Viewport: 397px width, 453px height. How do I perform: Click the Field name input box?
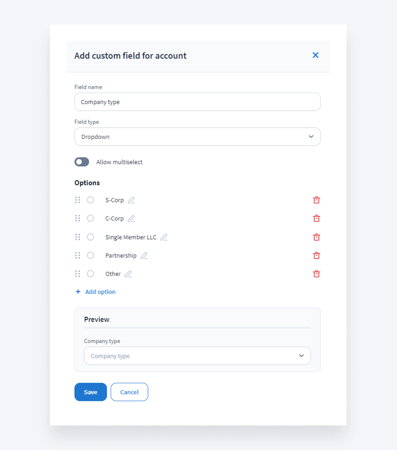tap(197, 102)
